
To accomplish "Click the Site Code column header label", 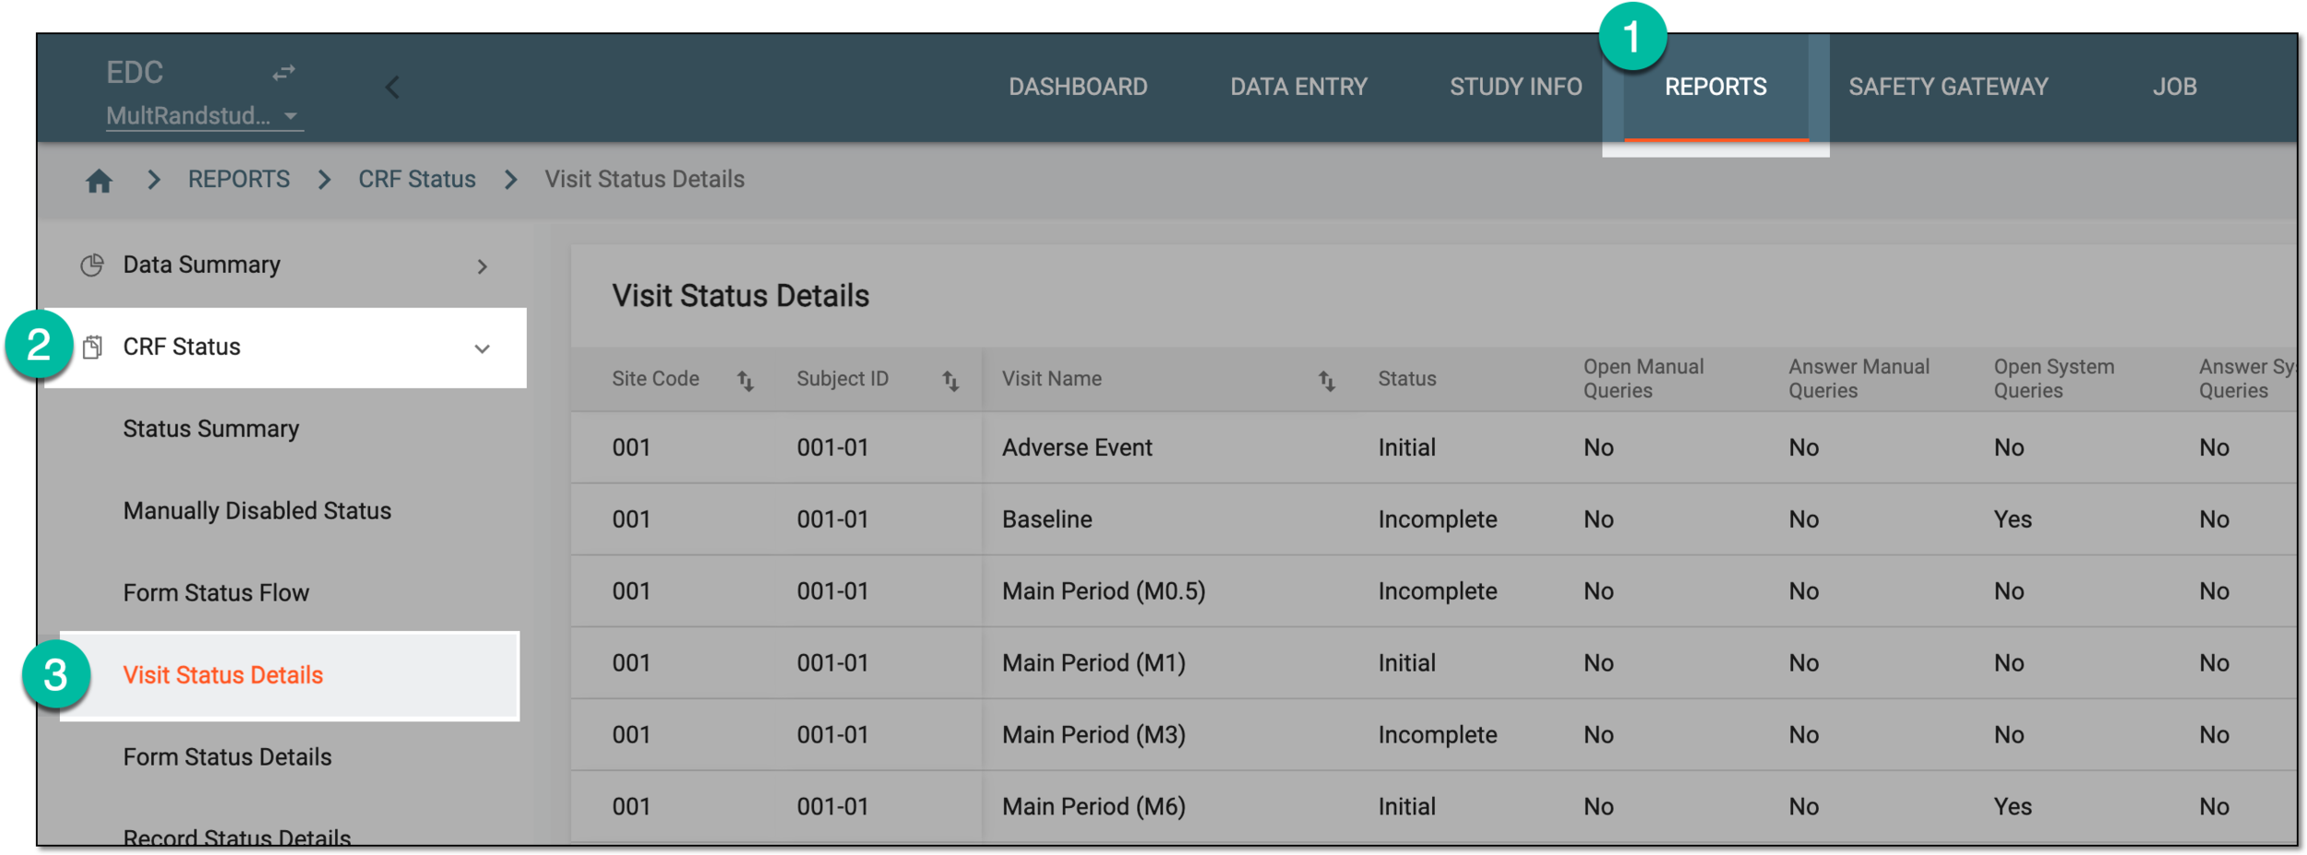I will pyautogui.click(x=655, y=379).
